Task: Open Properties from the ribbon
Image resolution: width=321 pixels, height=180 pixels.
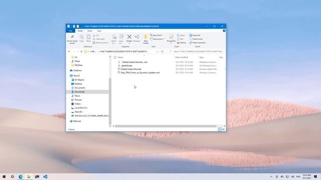Action: 171,39
